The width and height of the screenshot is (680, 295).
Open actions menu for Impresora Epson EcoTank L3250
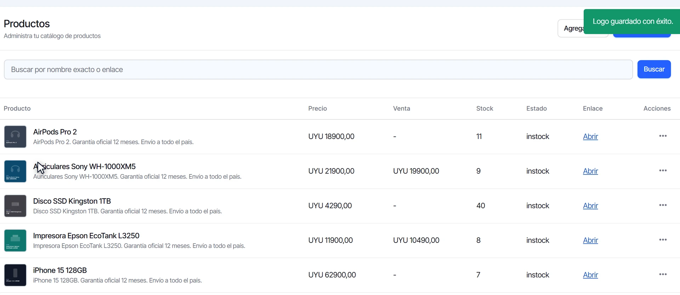(663, 240)
